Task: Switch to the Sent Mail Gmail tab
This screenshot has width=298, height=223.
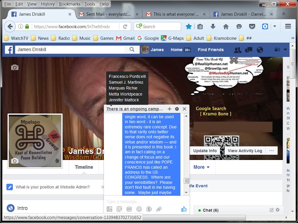Action: [108, 14]
